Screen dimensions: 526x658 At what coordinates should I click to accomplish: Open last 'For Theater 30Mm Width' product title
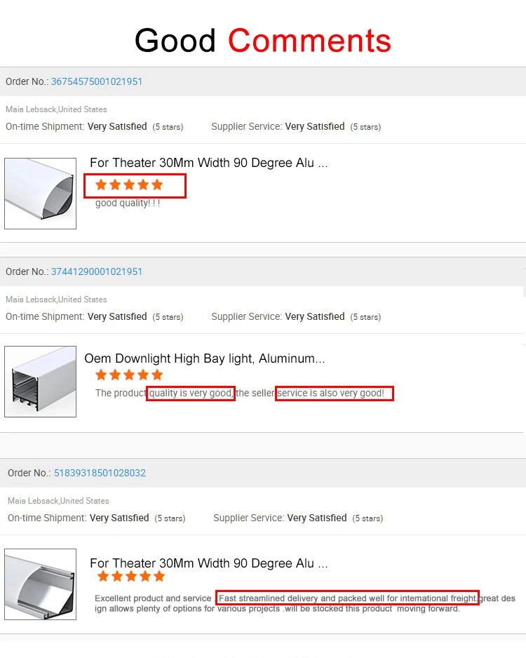coord(208,563)
